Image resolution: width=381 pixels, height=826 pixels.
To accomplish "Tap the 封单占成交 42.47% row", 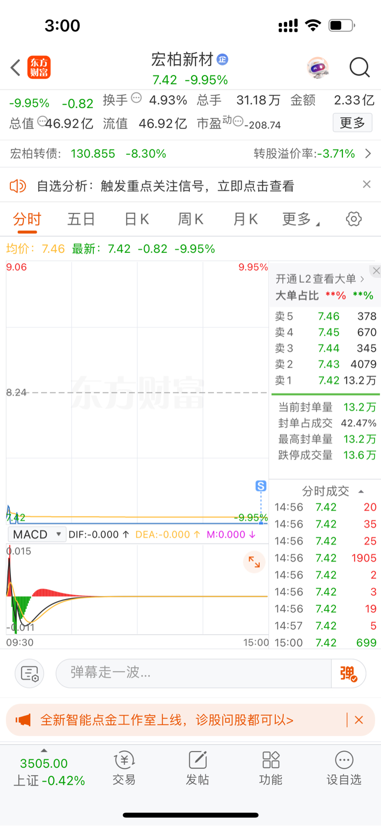I will [x=327, y=423].
